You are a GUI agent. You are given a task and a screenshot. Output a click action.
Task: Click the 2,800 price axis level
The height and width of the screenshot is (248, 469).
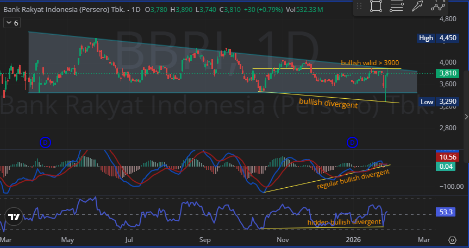(x=448, y=128)
